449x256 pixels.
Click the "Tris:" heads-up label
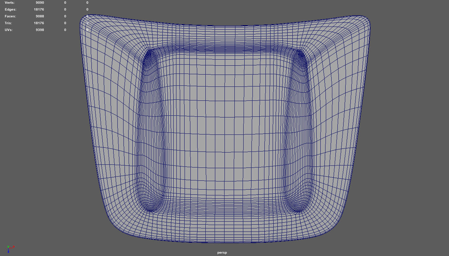pos(8,23)
